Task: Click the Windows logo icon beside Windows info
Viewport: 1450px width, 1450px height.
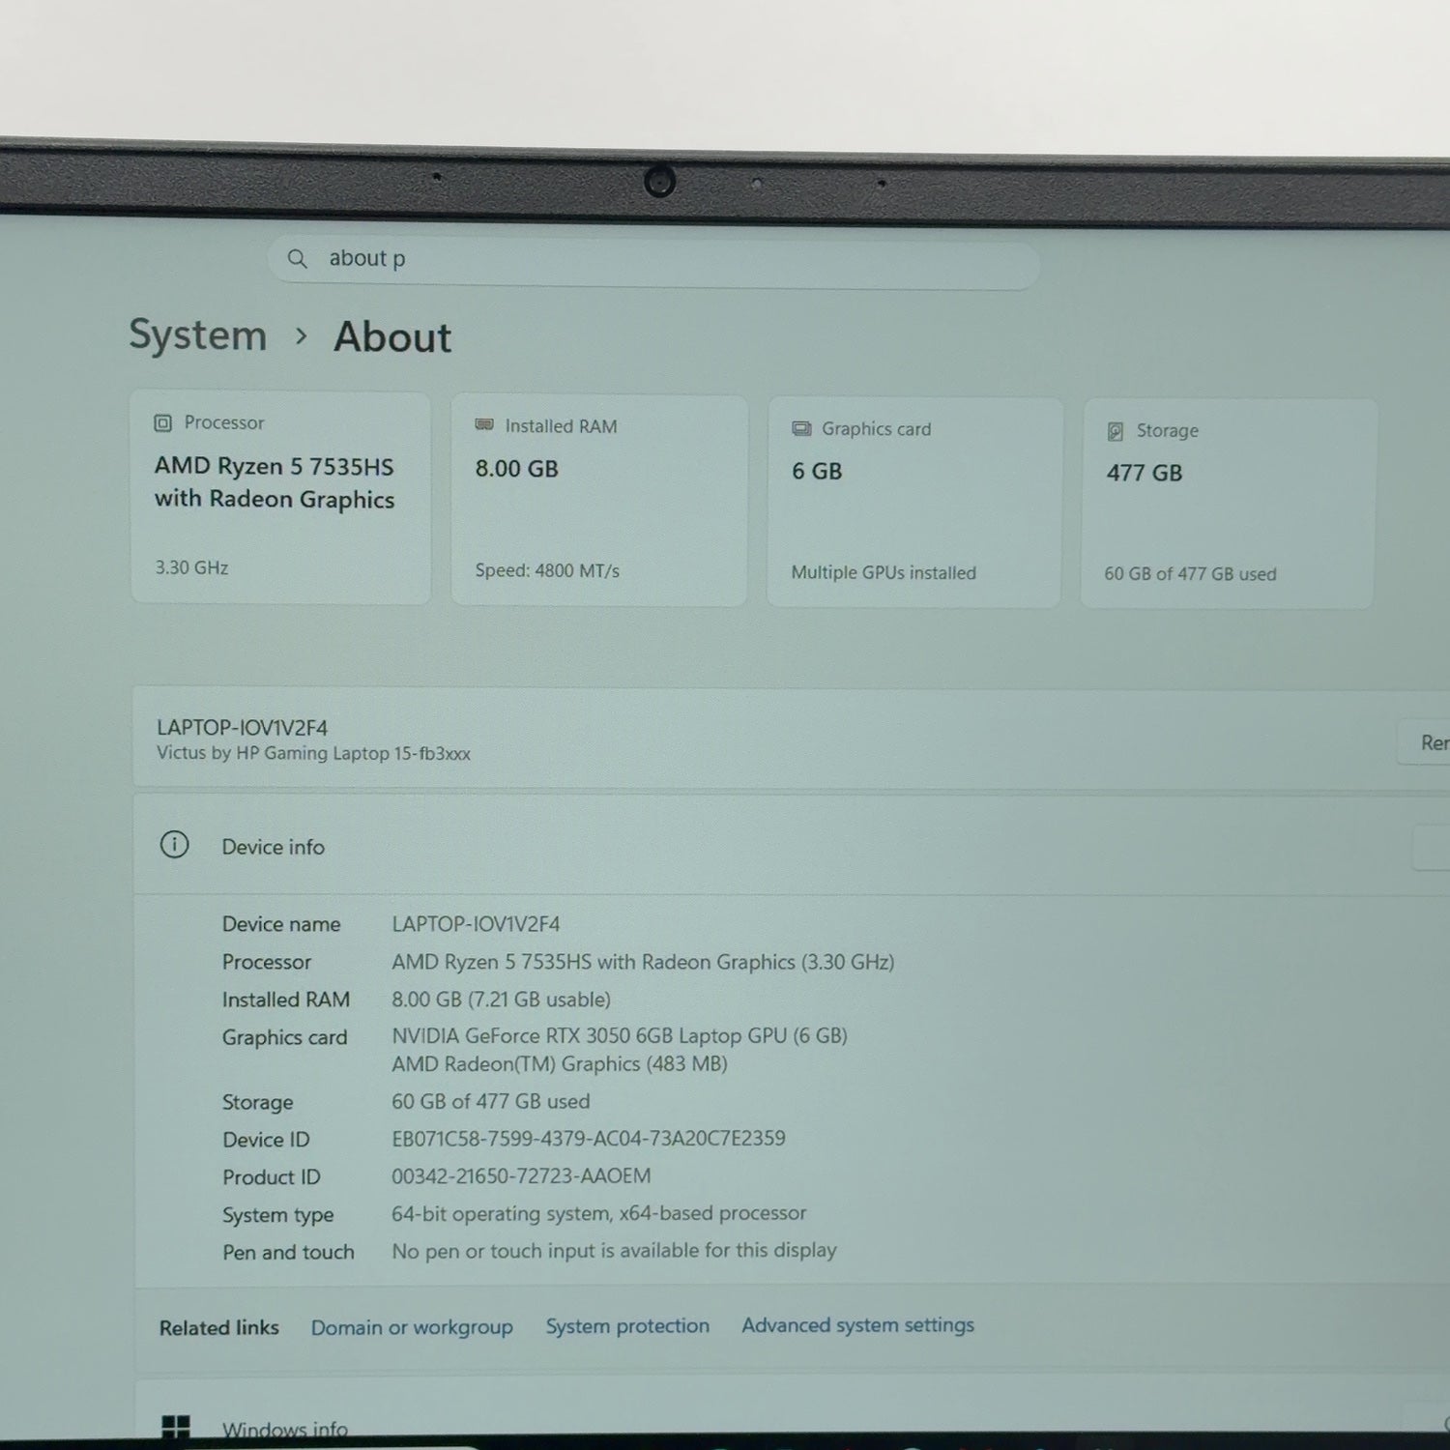Action: [176, 1427]
